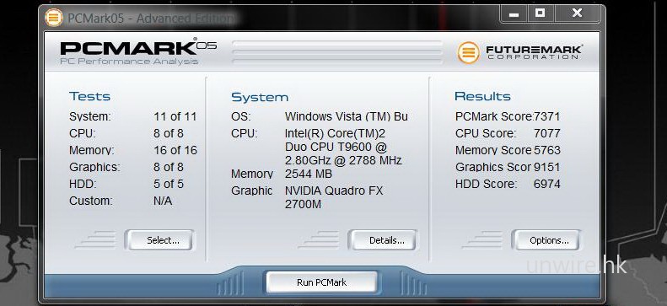Select the 'CPU:' label under System
This screenshot has width=667, height=306.
click(245, 133)
